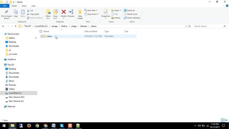Open Quick access in navigation pane
This screenshot has height=129, width=229.
[x=13, y=34]
